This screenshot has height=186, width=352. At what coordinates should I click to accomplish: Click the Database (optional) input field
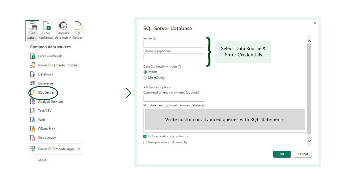(x=174, y=57)
